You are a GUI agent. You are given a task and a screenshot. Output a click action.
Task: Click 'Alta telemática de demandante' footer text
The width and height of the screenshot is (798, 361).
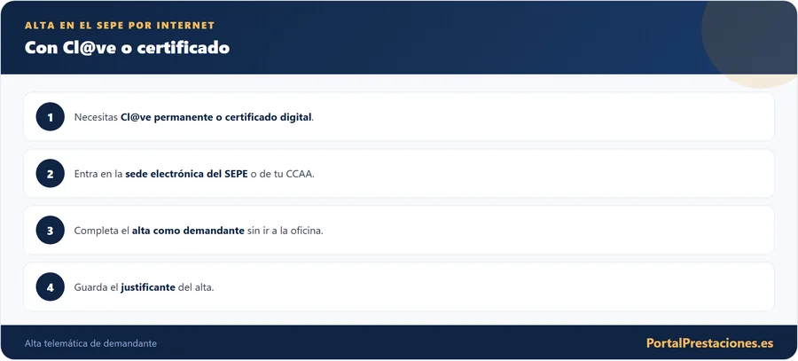(x=90, y=343)
